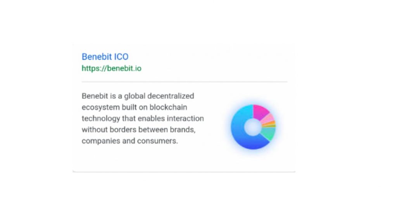Click the donut chart's empty center hole
The image size is (397, 211).
click(253, 127)
